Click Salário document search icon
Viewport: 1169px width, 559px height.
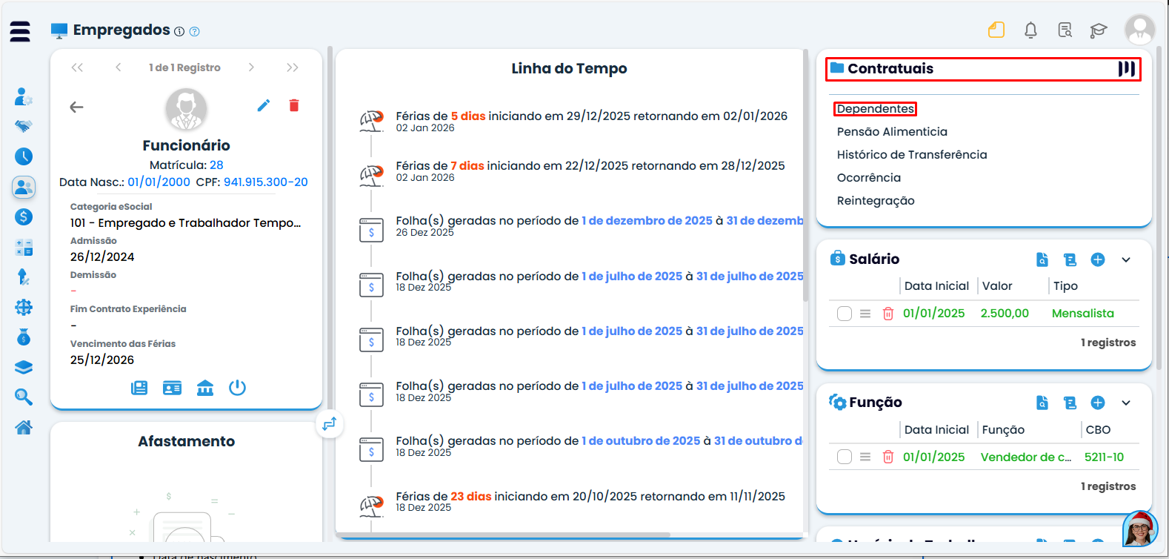point(1042,259)
